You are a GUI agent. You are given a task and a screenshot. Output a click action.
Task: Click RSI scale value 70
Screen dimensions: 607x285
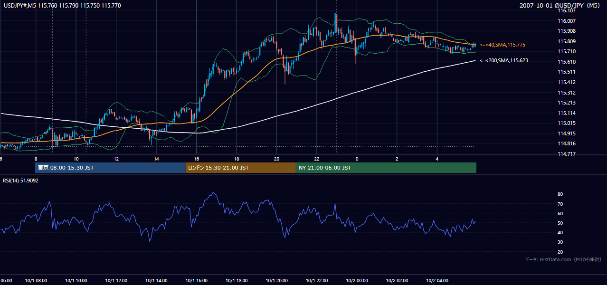pos(560,204)
